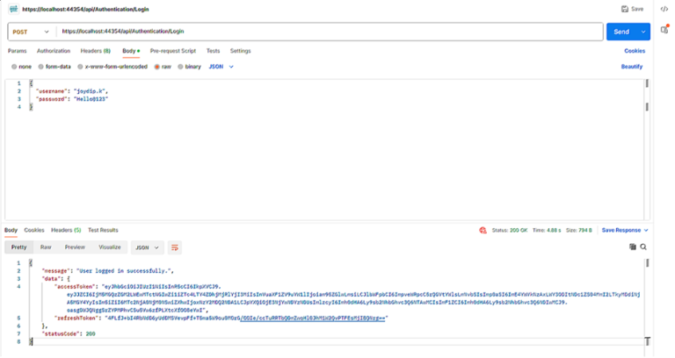Click the Size: 794 B value

579,231
